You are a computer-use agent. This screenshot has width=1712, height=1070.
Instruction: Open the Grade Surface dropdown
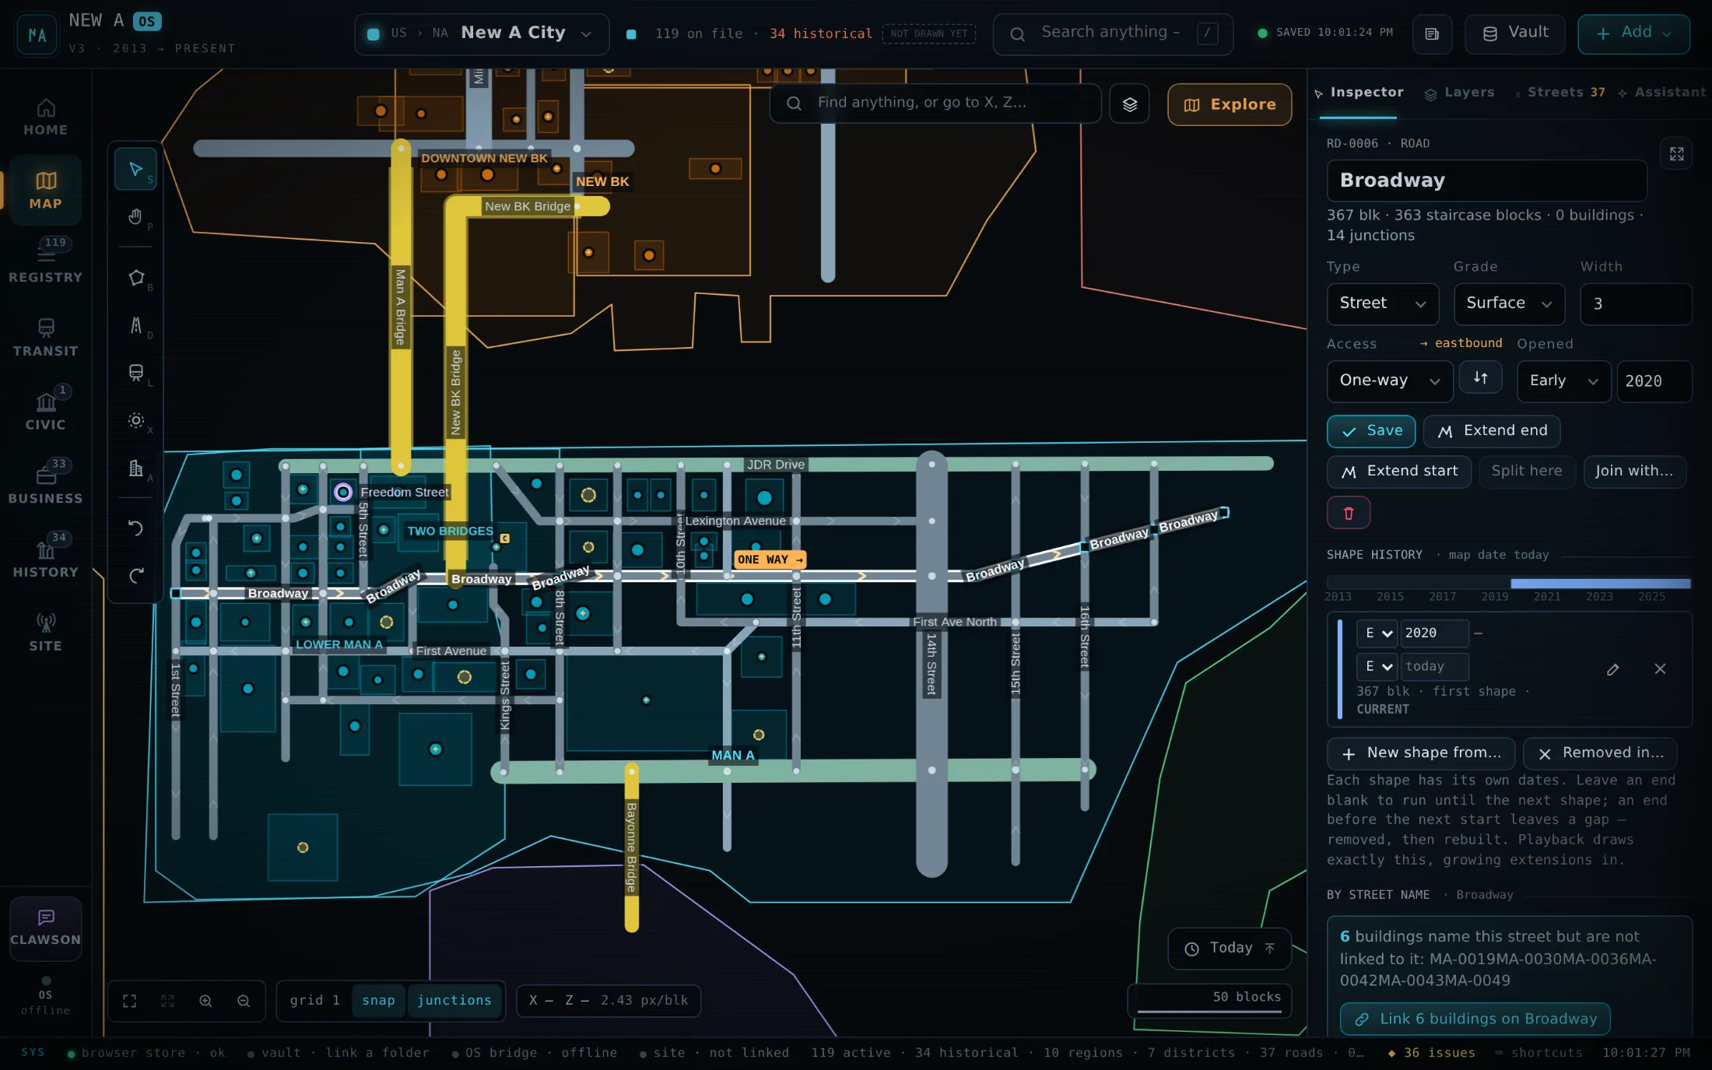pyautogui.click(x=1509, y=303)
